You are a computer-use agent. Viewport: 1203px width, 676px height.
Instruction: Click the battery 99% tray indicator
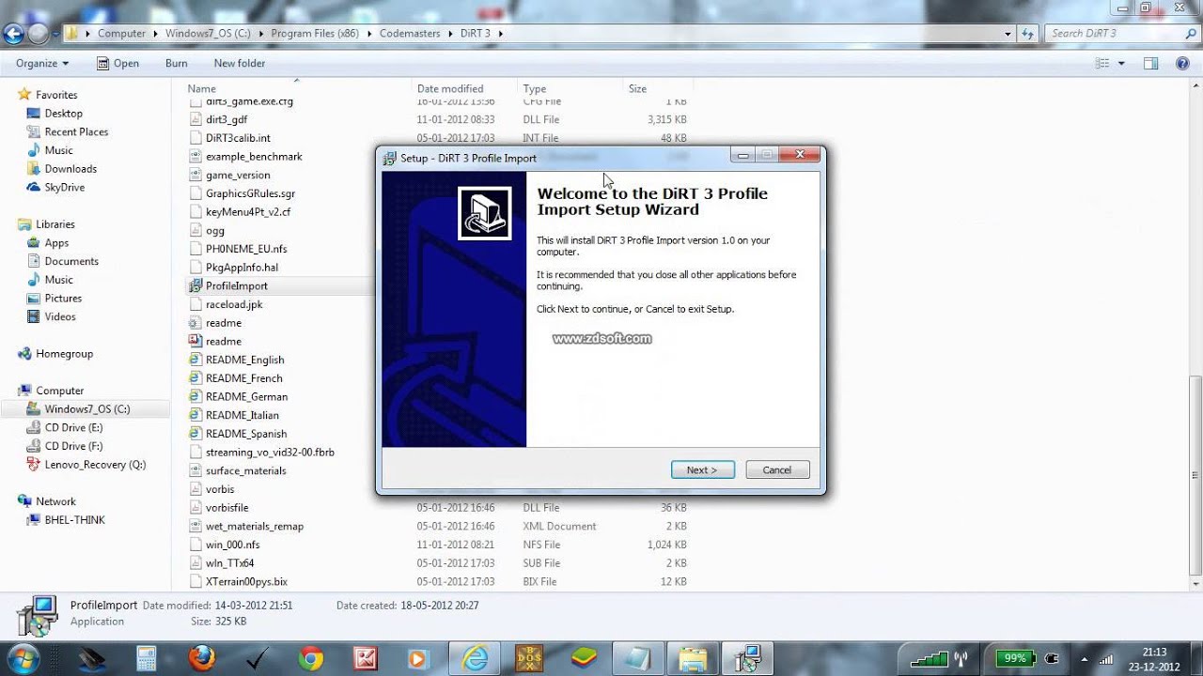tap(1015, 658)
